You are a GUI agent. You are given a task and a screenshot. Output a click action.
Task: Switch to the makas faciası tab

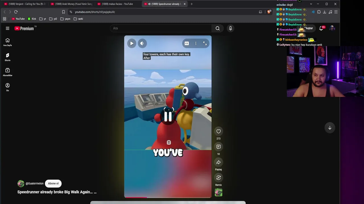118,4
